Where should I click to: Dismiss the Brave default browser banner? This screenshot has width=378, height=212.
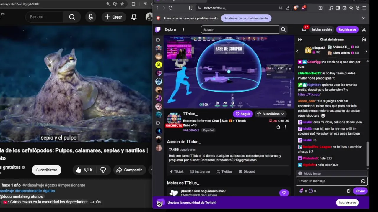point(363,18)
